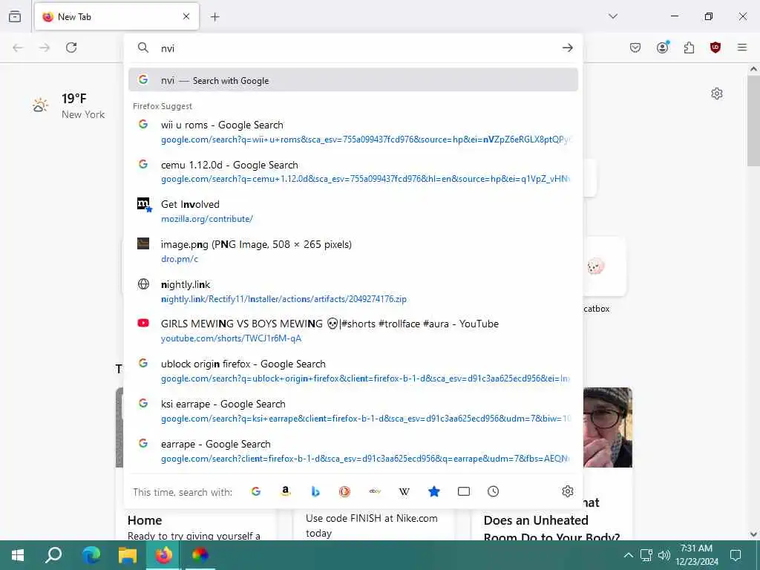Search this time with DuckDuckGo icon
The image size is (760, 570).
coord(344,491)
